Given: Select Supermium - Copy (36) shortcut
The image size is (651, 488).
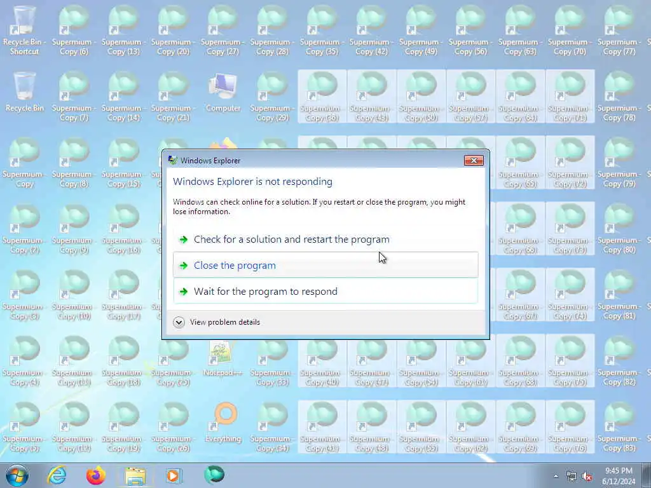Looking at the screenshot, I should [322, 97].
